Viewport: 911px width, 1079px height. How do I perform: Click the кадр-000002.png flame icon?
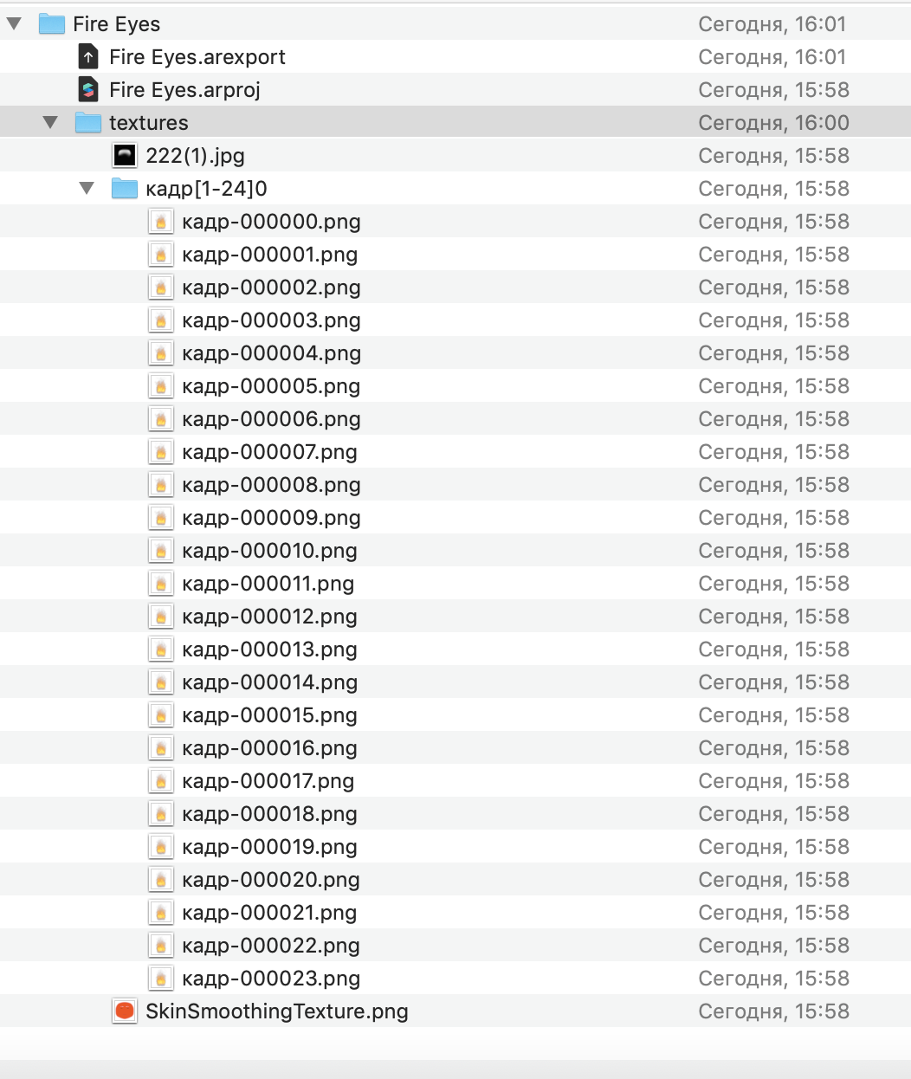(161, 288)
